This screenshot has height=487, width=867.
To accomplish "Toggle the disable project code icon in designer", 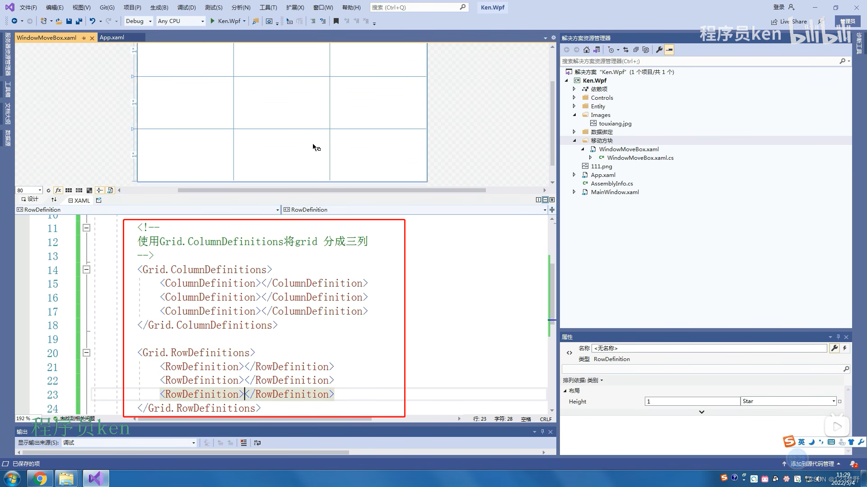I will (x=110, y=190).
